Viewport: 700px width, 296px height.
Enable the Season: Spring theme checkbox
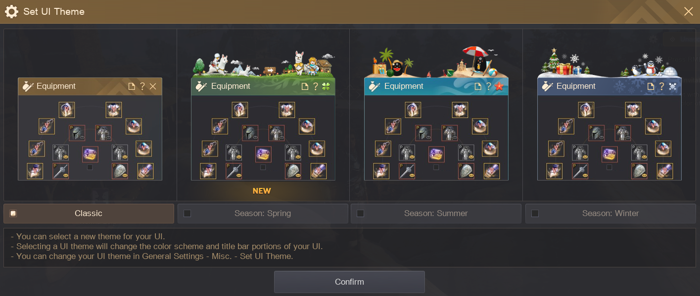click(187, 214)
